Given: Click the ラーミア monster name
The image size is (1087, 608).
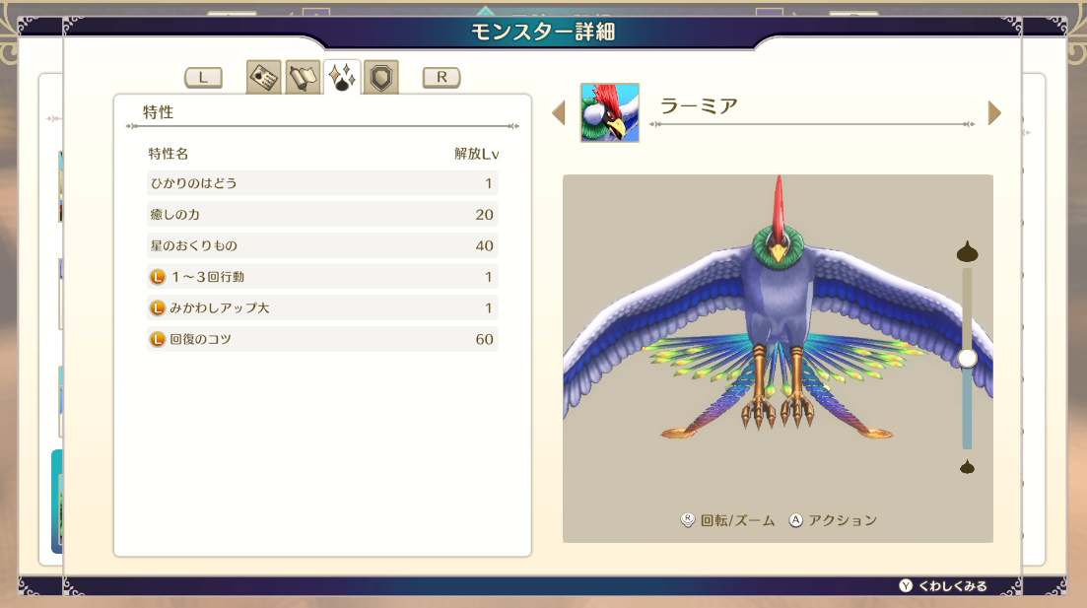Looking at the screenshot, I should click(x=699, y=106).
